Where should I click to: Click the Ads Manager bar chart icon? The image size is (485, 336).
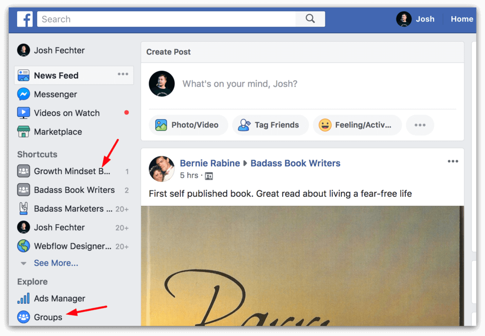point(24,299)
